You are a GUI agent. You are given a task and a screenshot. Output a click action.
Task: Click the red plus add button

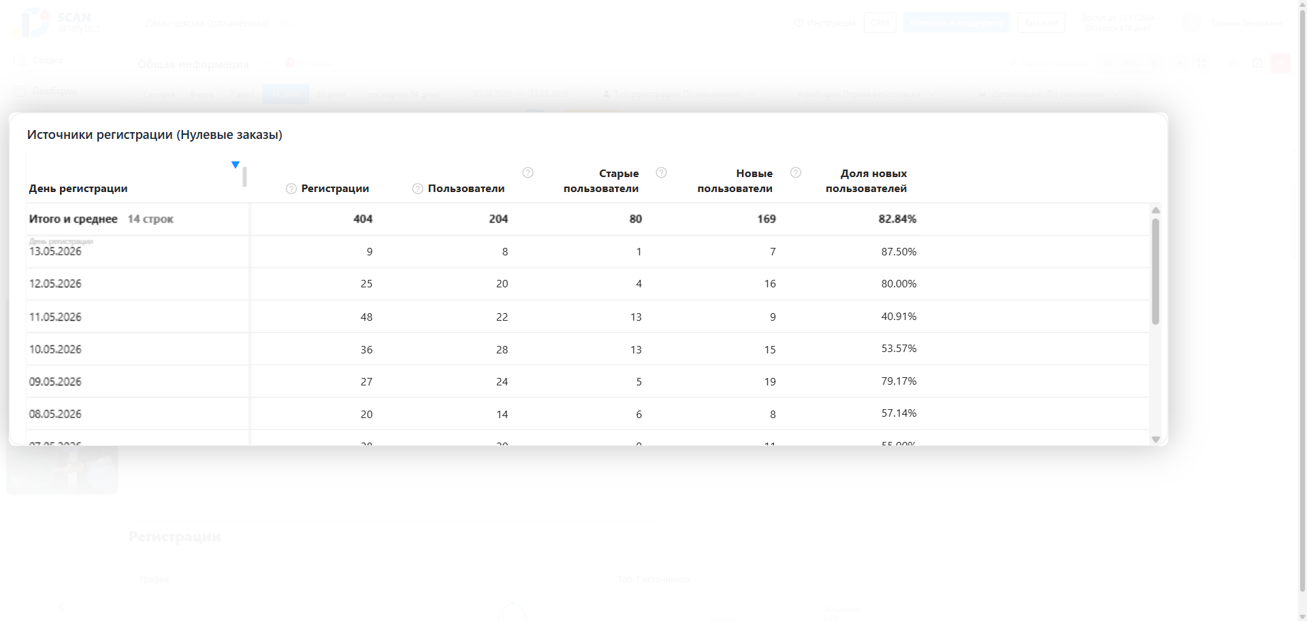click(x=1280, y=63)
